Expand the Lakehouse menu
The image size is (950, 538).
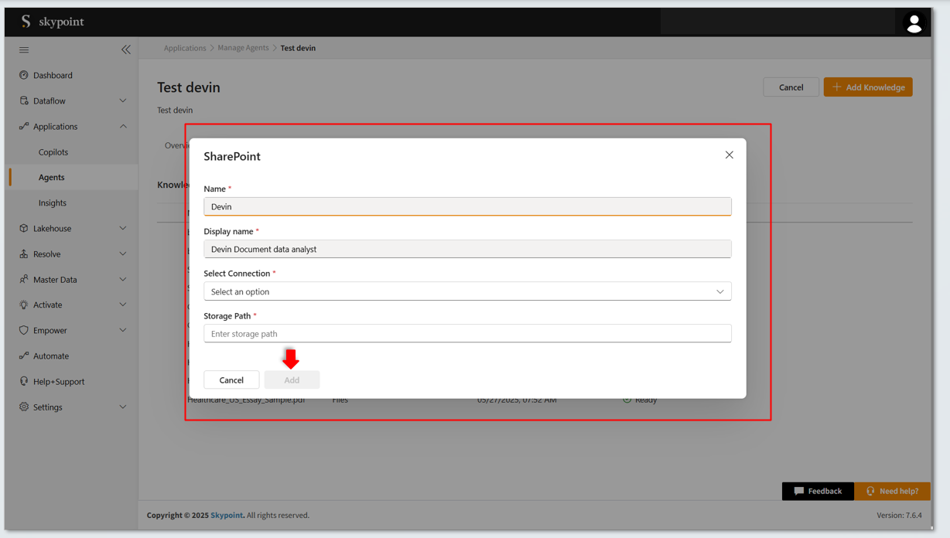point(122,228)
